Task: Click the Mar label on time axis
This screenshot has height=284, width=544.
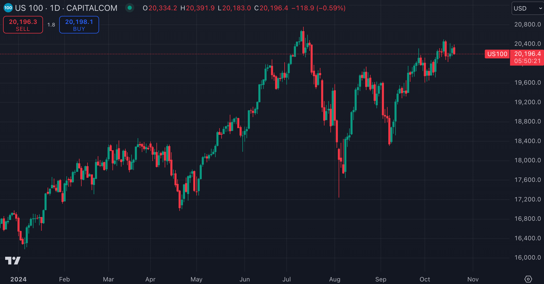Action: (x=108, y=279)
